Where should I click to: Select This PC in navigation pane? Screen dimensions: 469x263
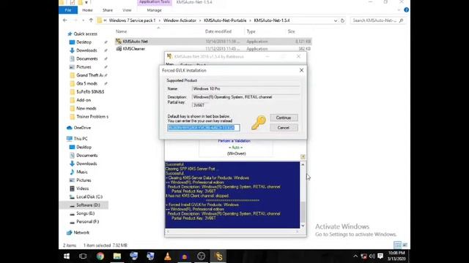point(81,139)
